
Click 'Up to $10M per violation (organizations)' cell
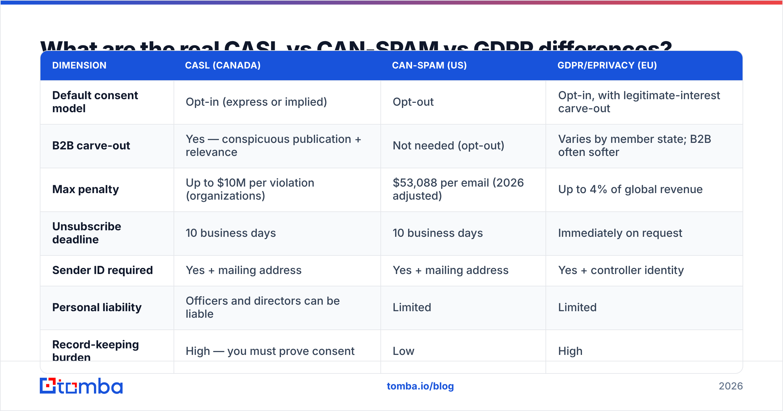250,189
